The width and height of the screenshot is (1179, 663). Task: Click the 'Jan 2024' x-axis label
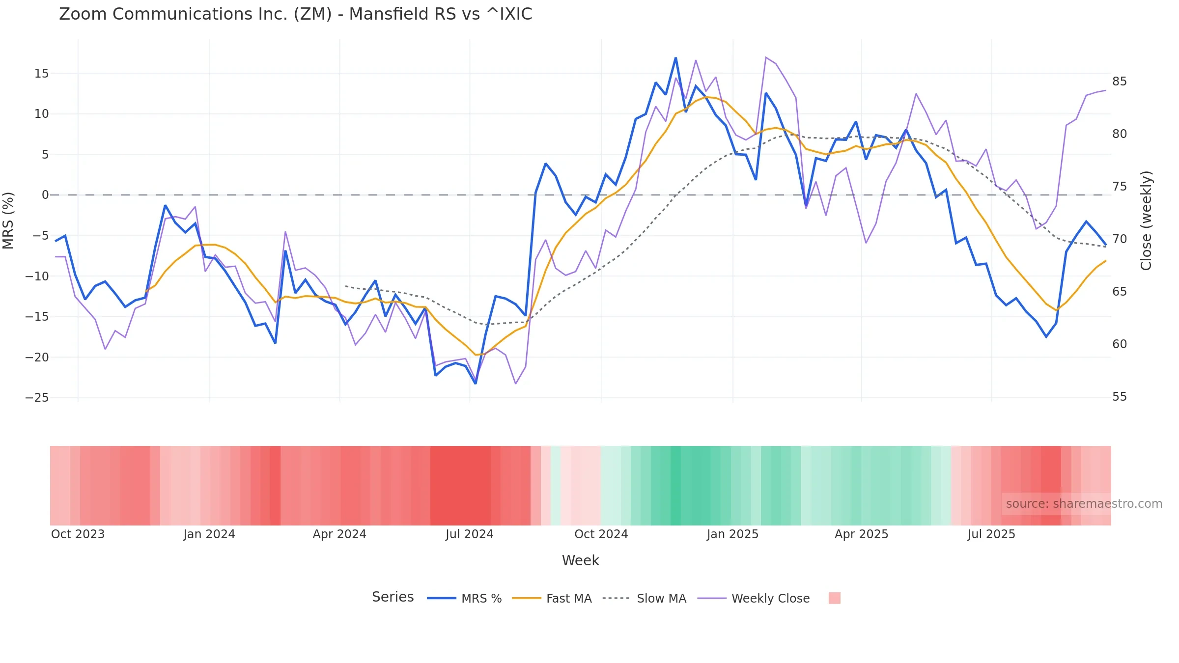209,534
